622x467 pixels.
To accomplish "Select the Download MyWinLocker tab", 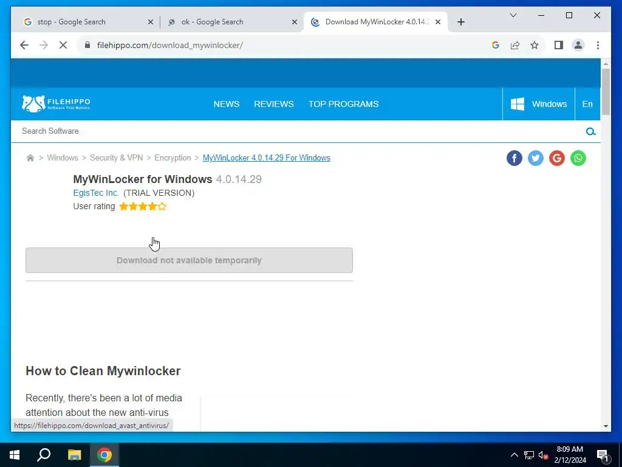I will point(377,22).
